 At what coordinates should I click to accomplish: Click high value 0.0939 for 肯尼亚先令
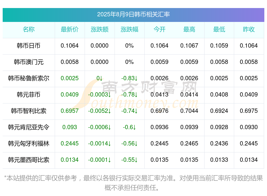click(x=189, y=127)
